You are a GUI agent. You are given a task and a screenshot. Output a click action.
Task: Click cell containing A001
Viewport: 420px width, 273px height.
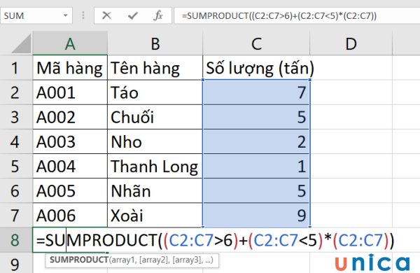pyautogui.click(x=70, y=92)
